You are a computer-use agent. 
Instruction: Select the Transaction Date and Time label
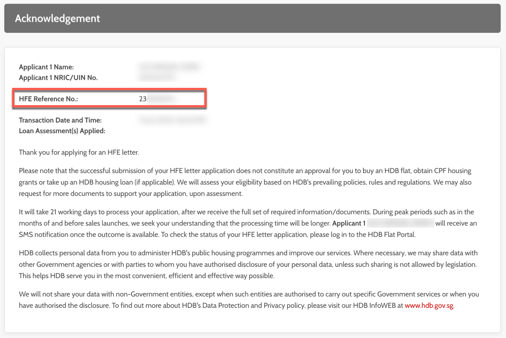[x=60, y=120]
